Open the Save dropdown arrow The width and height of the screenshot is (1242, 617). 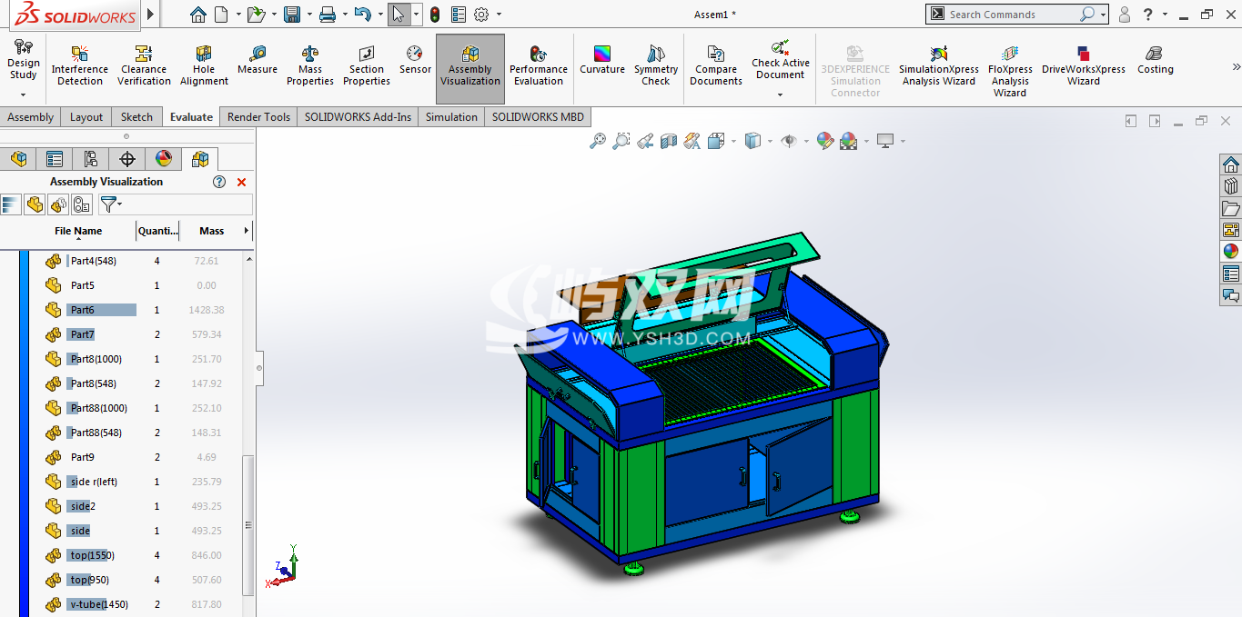pyautogui.click(x=308, y=15)
